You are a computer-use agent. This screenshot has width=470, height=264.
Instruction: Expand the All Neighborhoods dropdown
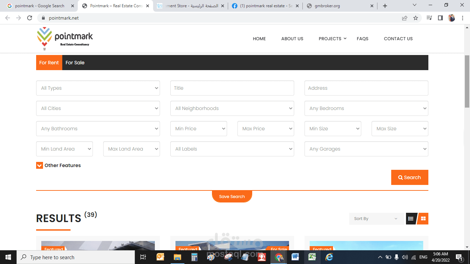pos(232,108)
